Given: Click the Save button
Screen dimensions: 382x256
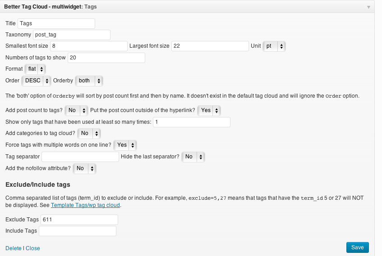Looking at the screenshot, I should click(357, 247).
